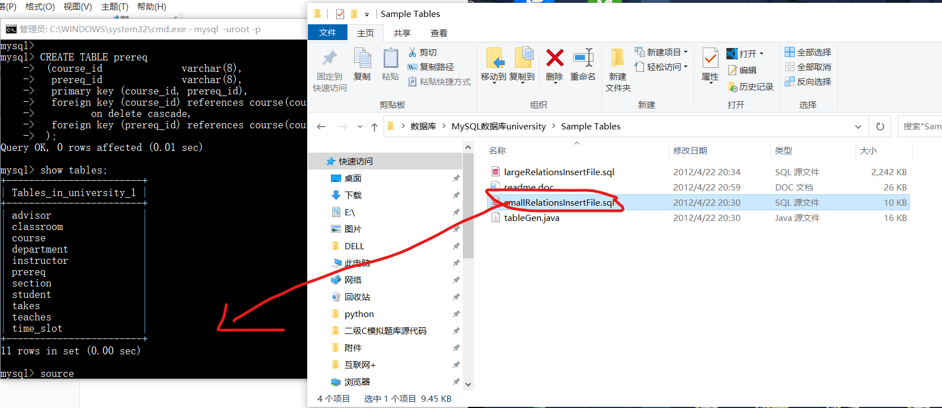Switch to the Share ribbon tab
Image resolution: width=942 pixels, height=408 pixels.
tap(402, 33)
